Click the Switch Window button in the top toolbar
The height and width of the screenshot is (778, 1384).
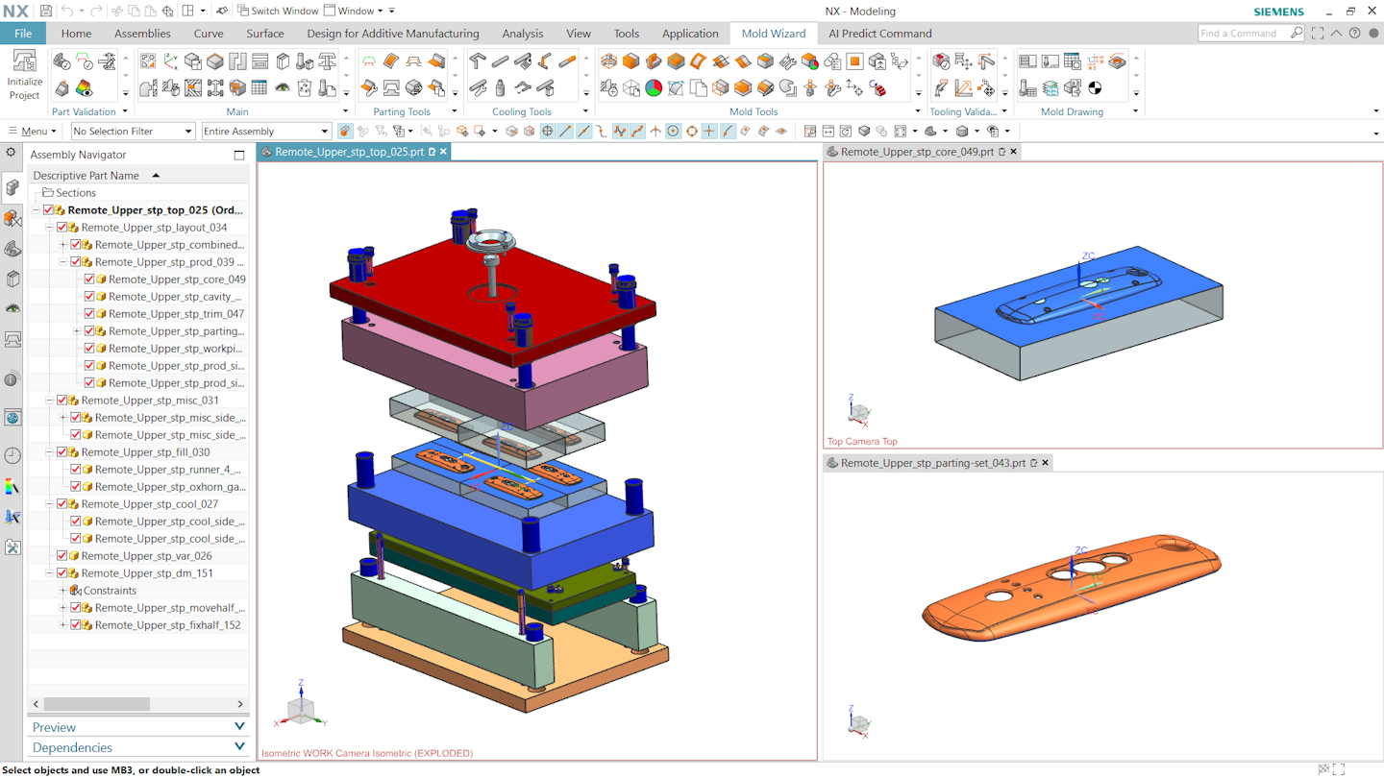[x=278, y=11]
